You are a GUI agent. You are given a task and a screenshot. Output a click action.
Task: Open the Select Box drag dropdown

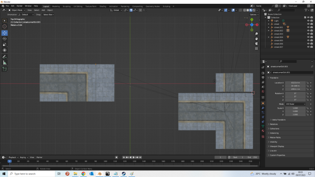[48, 15]
